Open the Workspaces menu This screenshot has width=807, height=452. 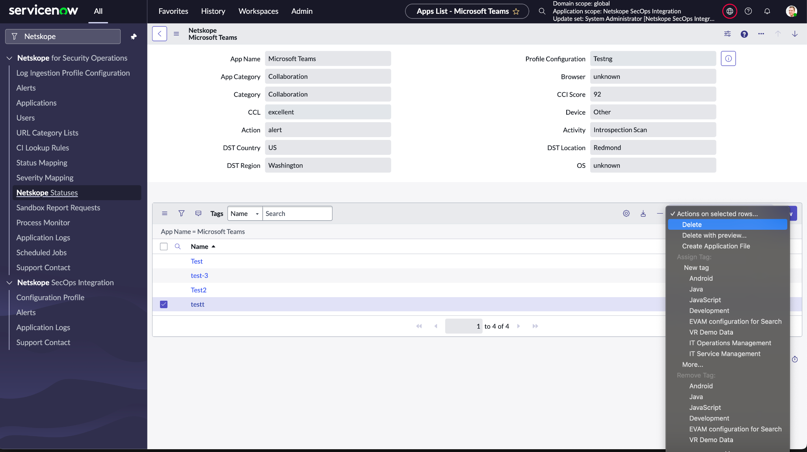pyautogui.click(x=258, y=11)
